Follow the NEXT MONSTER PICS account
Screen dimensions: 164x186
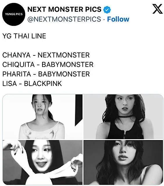tap(118, 19)
